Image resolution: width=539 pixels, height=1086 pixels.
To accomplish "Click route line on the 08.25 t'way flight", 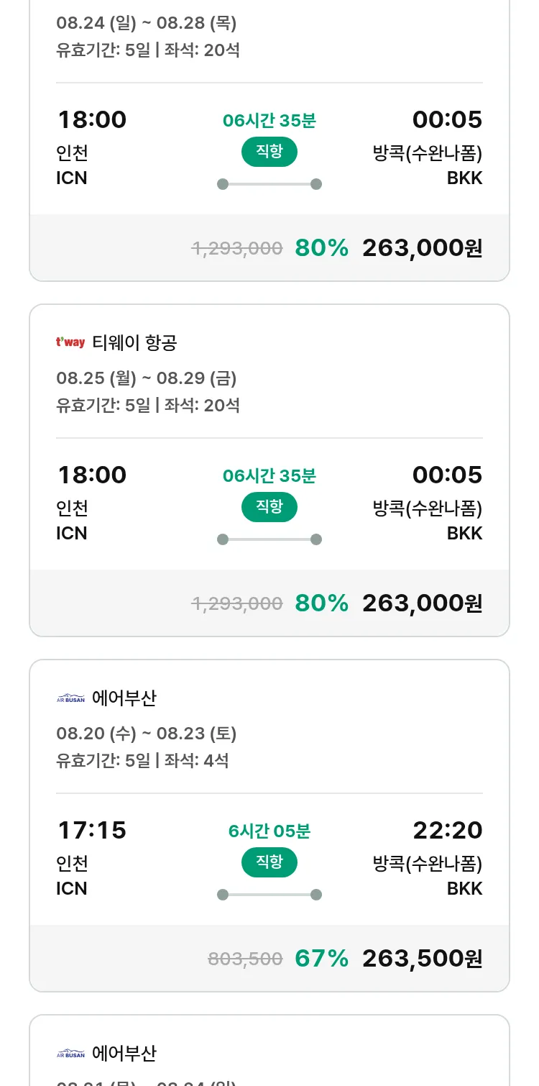I will coord(269,539).
